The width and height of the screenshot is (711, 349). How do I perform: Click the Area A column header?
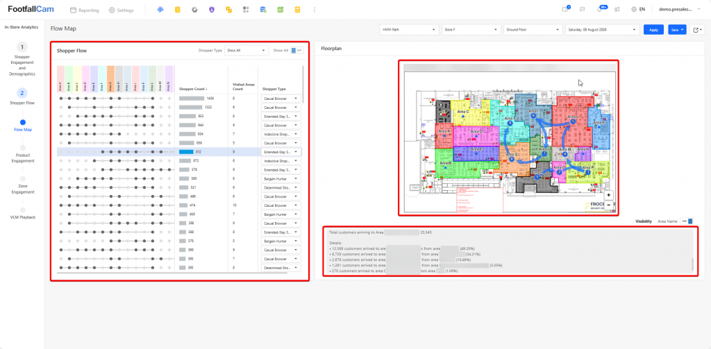(60, 79)
